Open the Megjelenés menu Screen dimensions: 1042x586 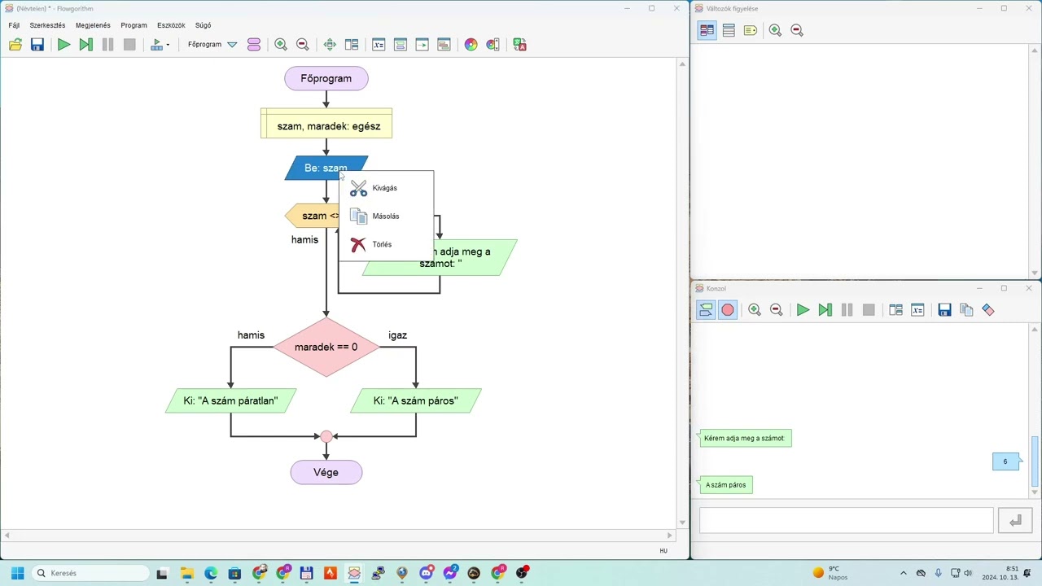(93, 25)
